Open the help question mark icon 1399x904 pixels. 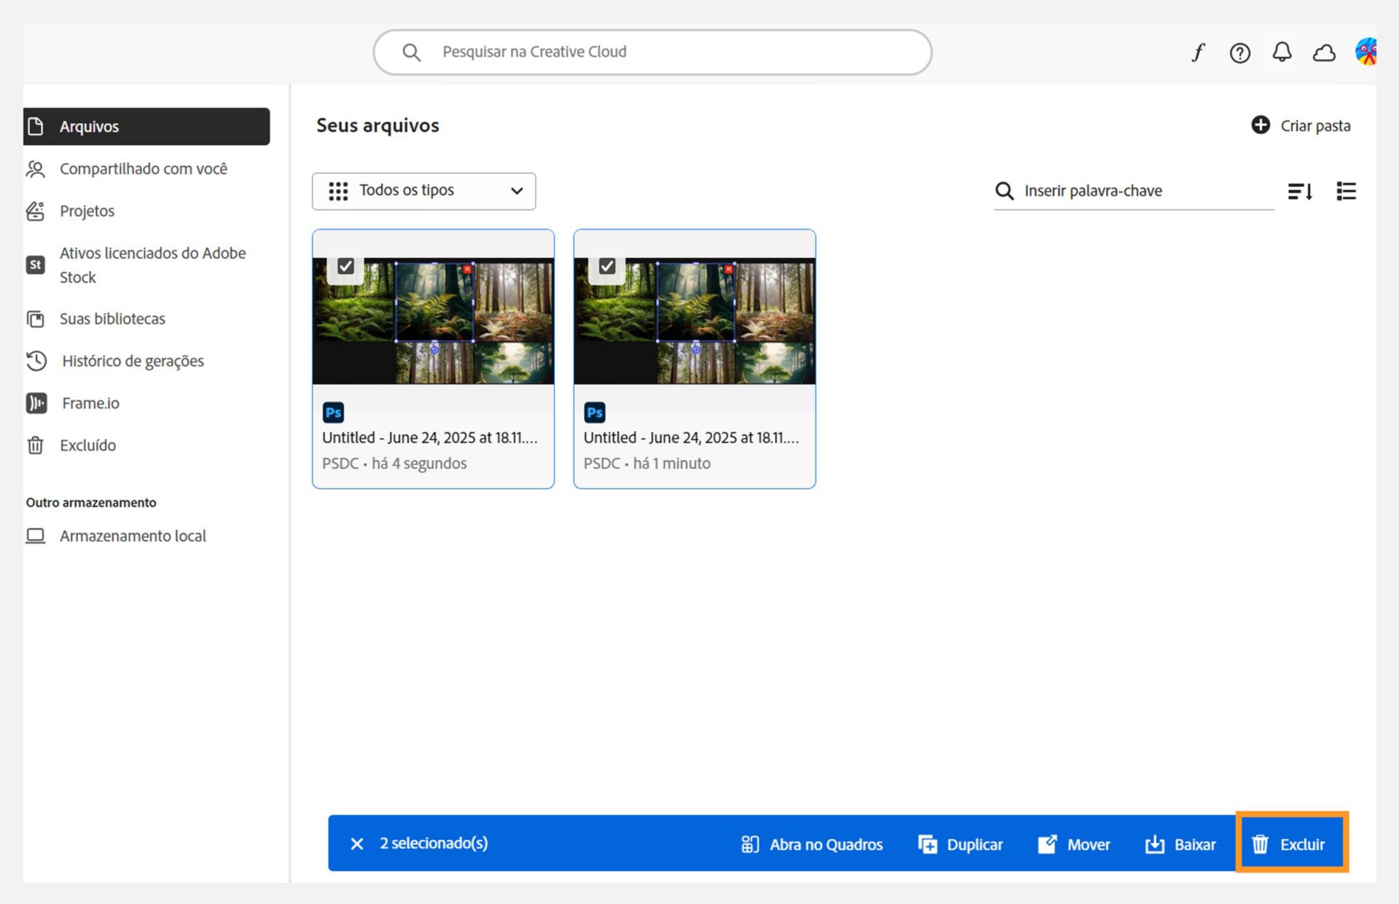(x=1239, y=52)
